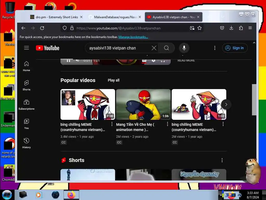This screenshot has width=266, height=200.
Task: Switch to the dro.pm Extremely Short Links tab
Action: [x=57, y=17]
